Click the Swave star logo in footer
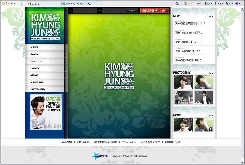The height and width of the screenshot is (165, 245). [100, 156]
